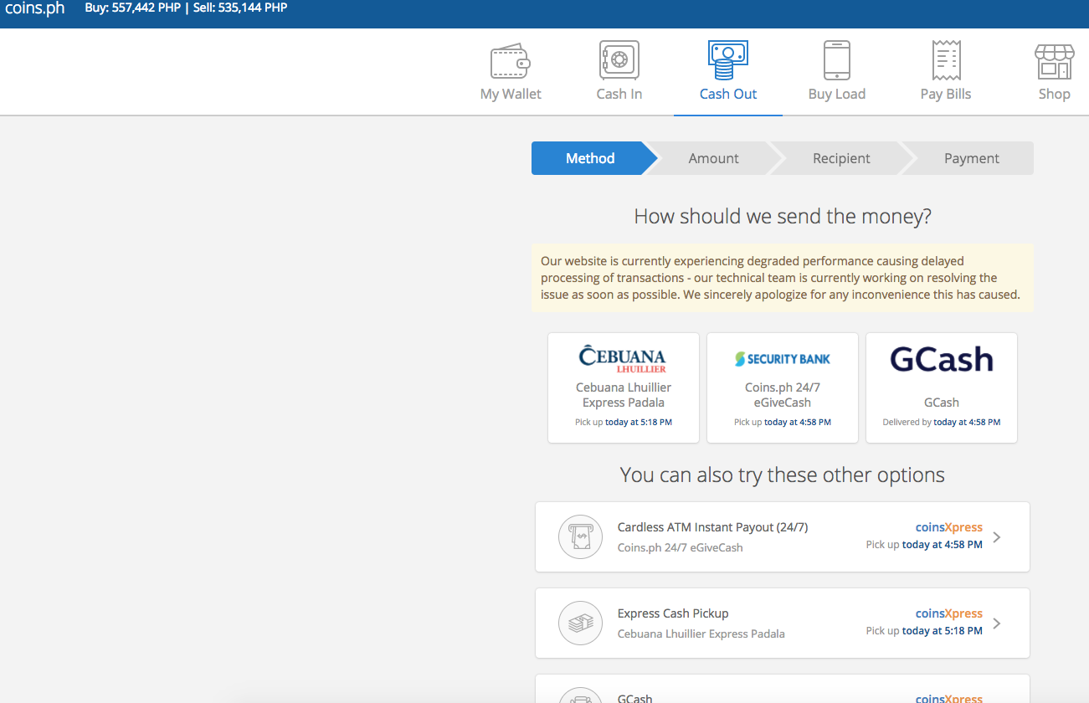The width and height of the screenshot is (1089, 703).
Task: Click 'Pick up today at 4:58 PM' in Cardless ATM row
Action: (924, 545)
